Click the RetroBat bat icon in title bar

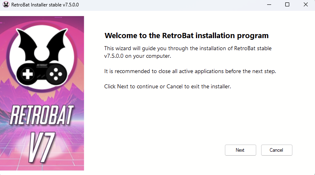click(6, 5)
